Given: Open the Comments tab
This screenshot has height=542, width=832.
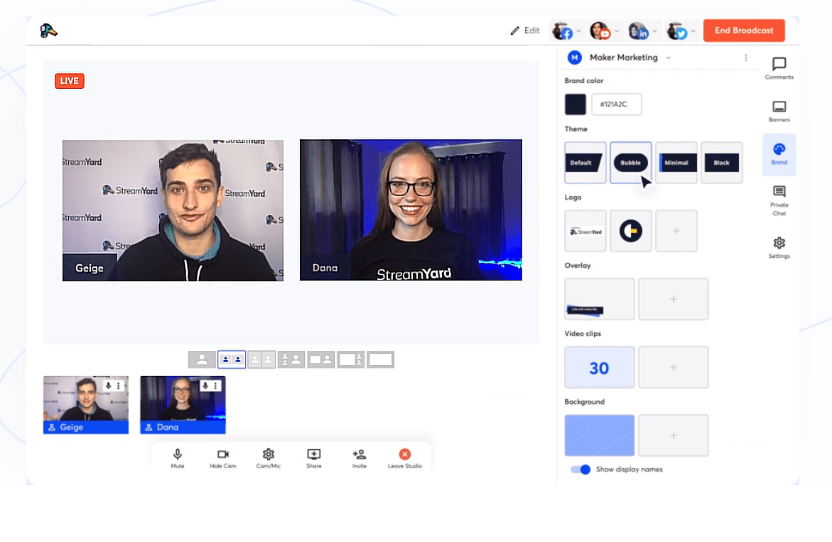Looking at the screenshot, I should 779,68.
